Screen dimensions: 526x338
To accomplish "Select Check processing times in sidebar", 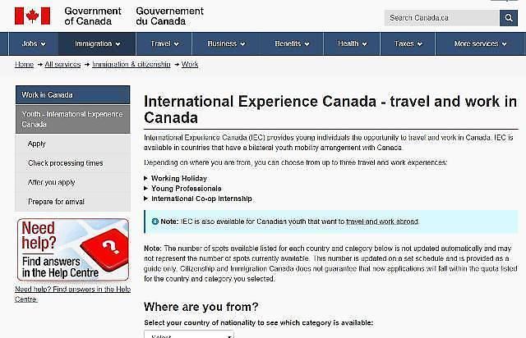I will coord(65,163).
